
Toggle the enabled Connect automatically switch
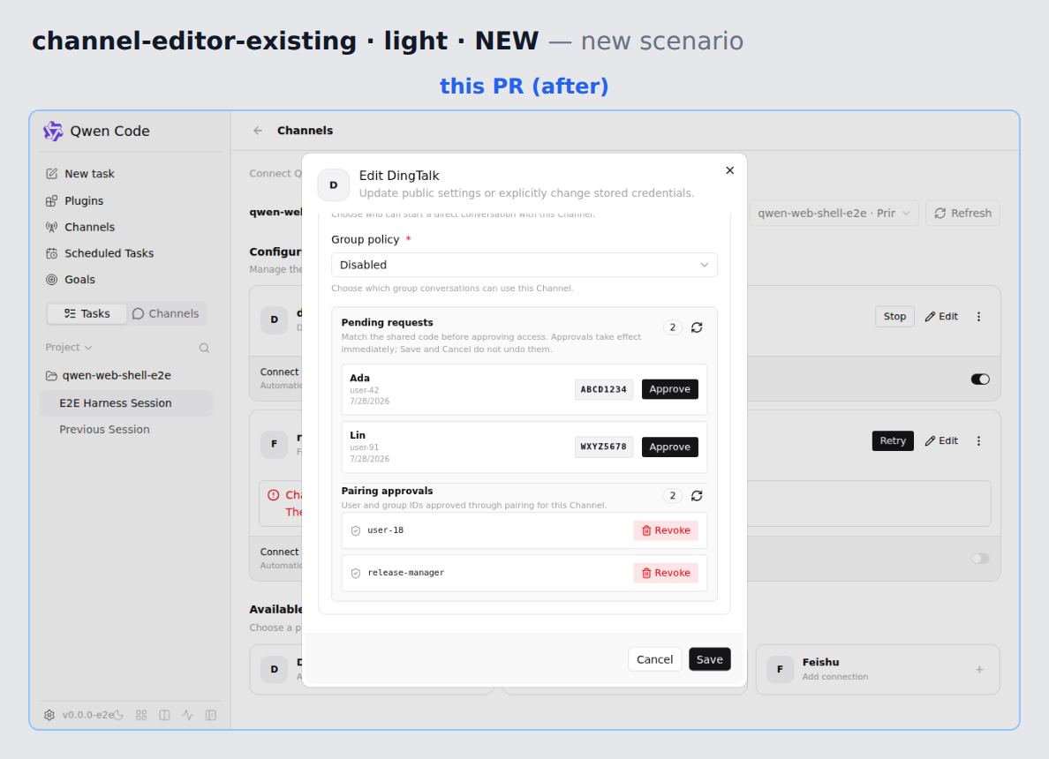click(x=980, y=379)
